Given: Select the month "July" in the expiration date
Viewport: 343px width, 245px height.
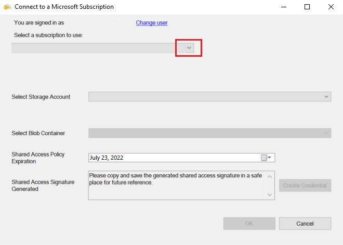Looking at the screenshot, I should coord(95,158).
